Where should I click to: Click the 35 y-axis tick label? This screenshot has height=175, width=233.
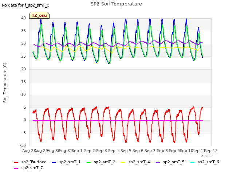pos(23,31)
